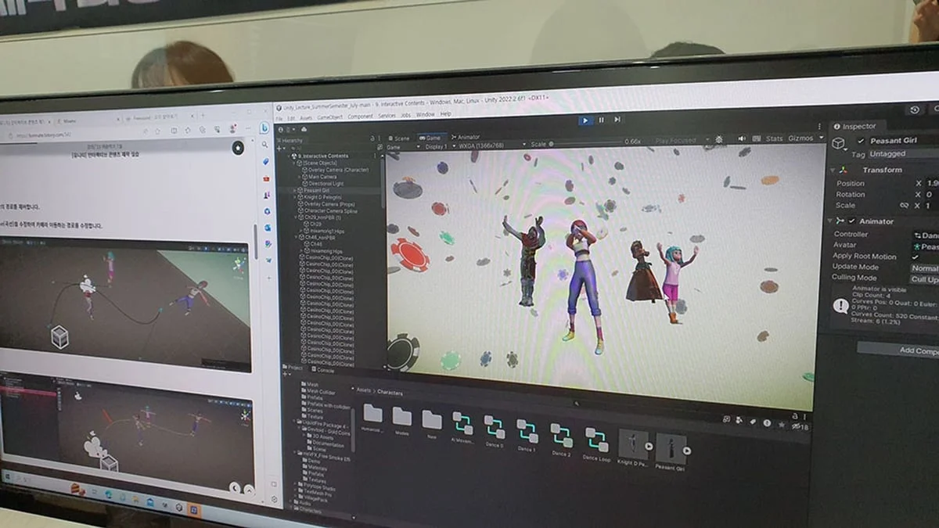
Task: Collapse the Transform component foldout
Action: point(834,170)
